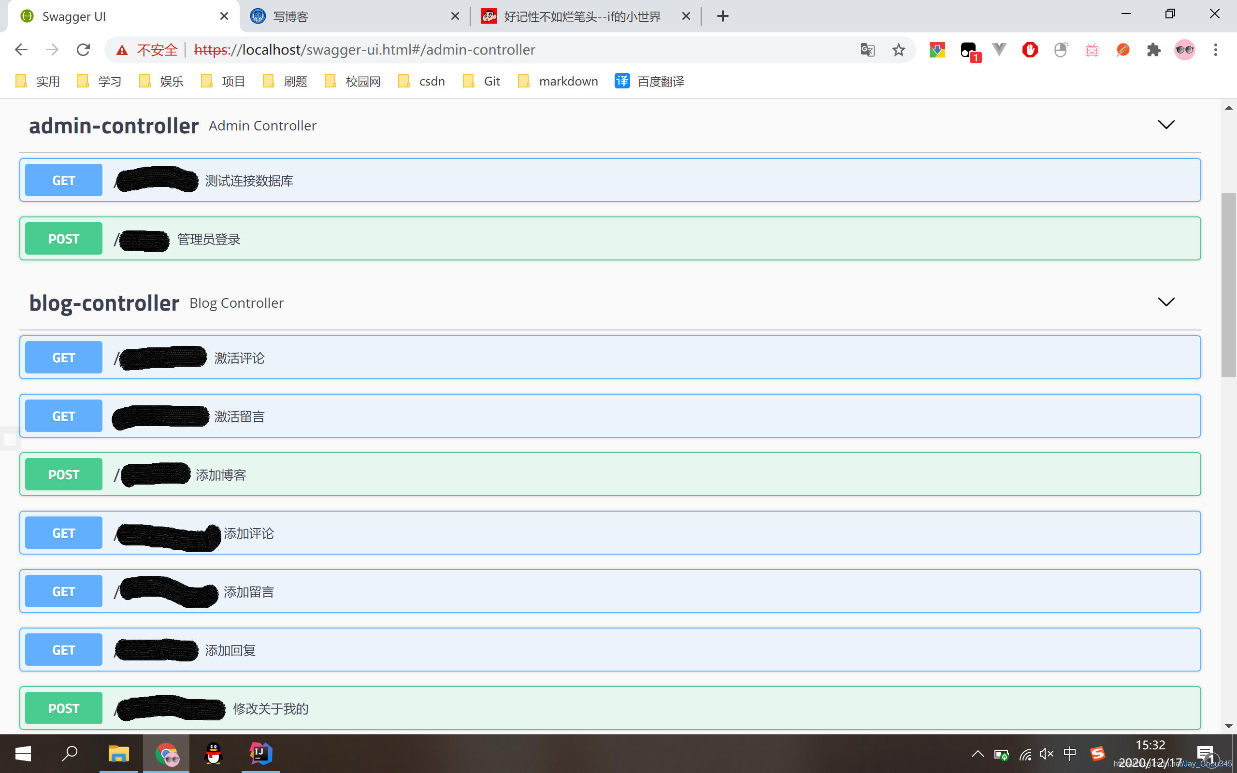Click the 百度翻译 bookmark link

pos(650,81)
